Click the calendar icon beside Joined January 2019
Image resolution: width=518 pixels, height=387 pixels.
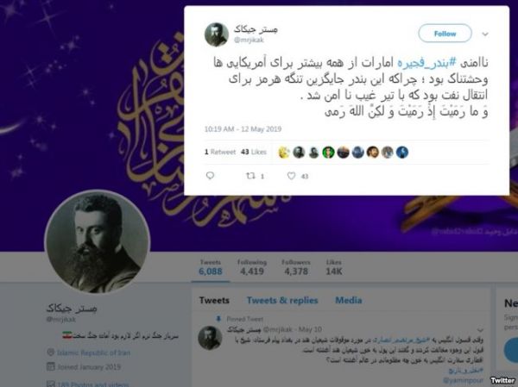pyautogui.click(x=51, y=366)
